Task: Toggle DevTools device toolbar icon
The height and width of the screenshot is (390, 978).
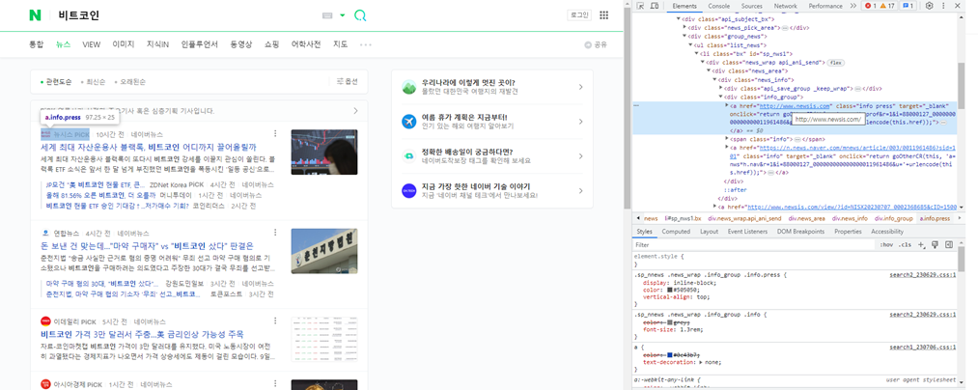Action: click(655, 6)
